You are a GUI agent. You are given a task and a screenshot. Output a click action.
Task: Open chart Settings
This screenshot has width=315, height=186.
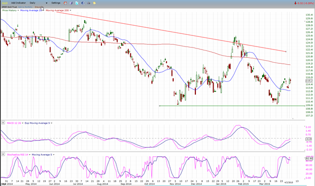tap(56, 3)
